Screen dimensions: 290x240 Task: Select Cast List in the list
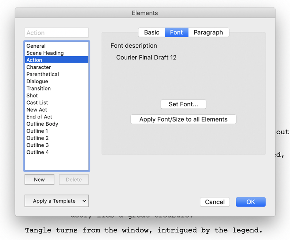click(x=37, y=103)
